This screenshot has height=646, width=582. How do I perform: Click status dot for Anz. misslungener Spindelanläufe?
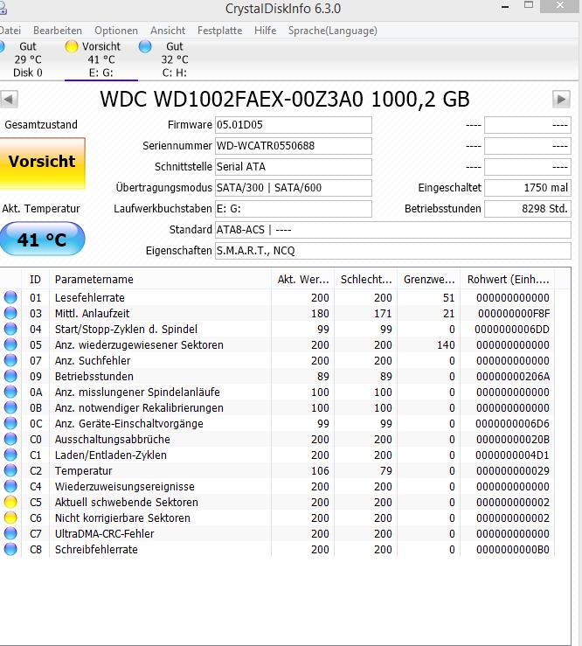tap(10, 392)
